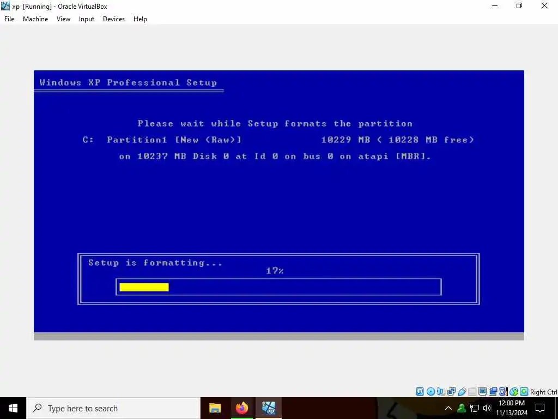Click the yellow formatting progress bar
558x419 pixels.
pos(144,287)
